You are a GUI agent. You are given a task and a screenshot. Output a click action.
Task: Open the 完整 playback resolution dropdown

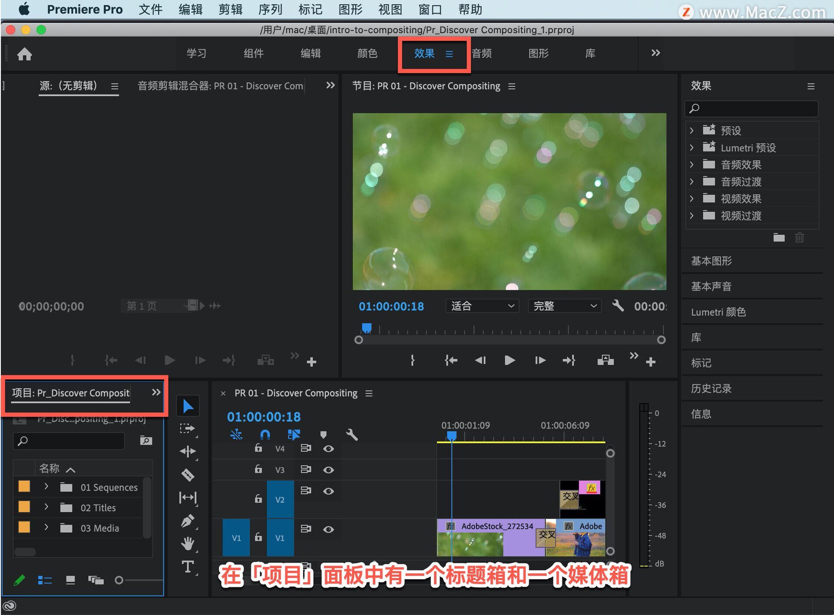(565, 306)
